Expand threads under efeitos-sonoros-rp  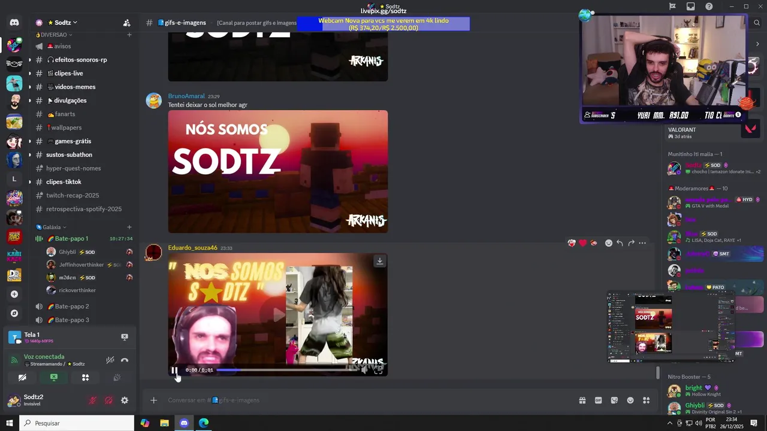[29, 60]
